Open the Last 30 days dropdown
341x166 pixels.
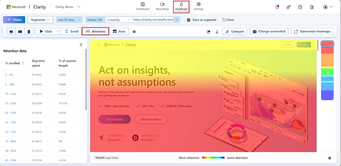pos(69,19)
